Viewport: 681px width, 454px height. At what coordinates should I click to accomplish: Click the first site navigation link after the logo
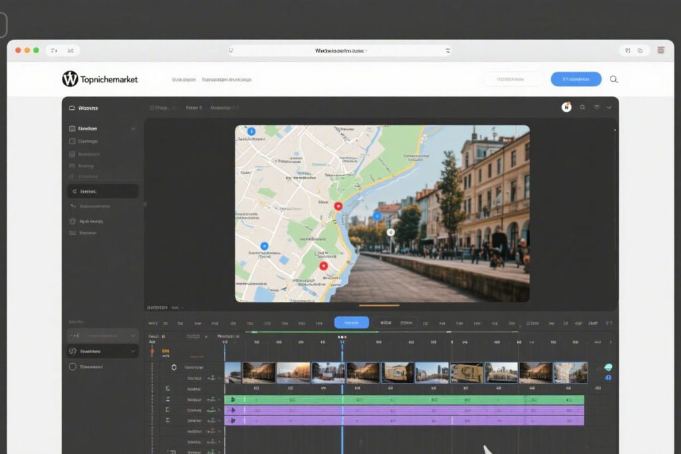(x=184, y=79)
